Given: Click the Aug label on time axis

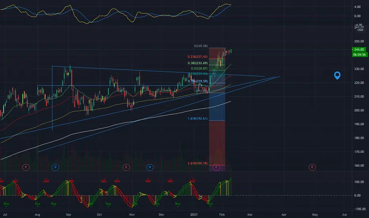Looking at the screenshot, I should coord(38,215).
